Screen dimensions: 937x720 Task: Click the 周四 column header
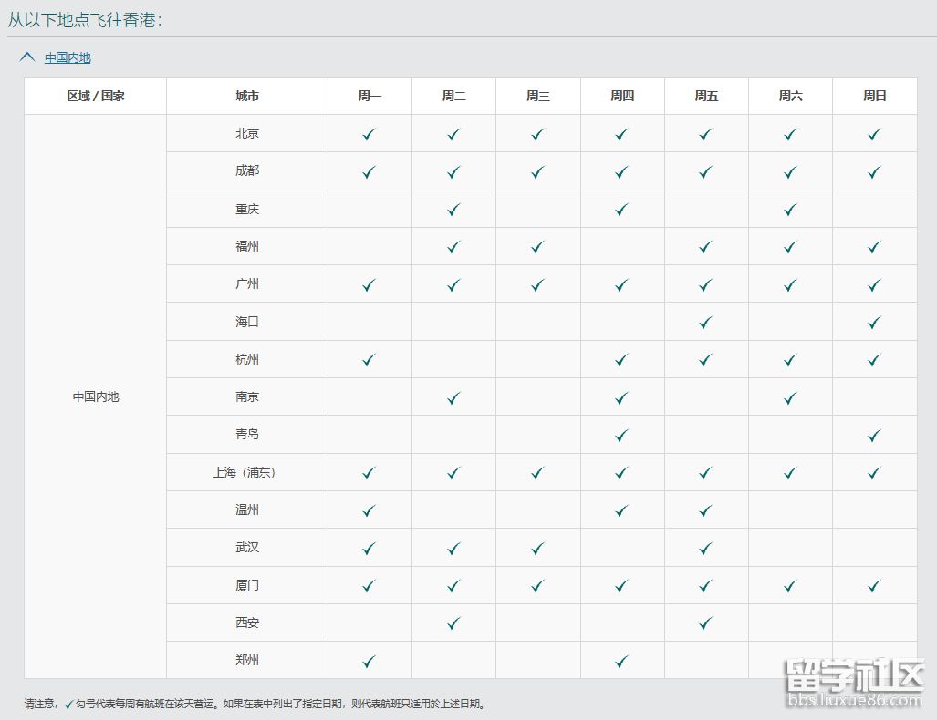tap(622, 96)
